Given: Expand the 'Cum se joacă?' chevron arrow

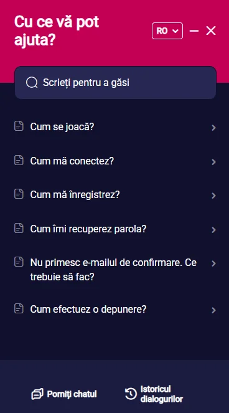Looking at the screenshot, I should pos(213,128).
